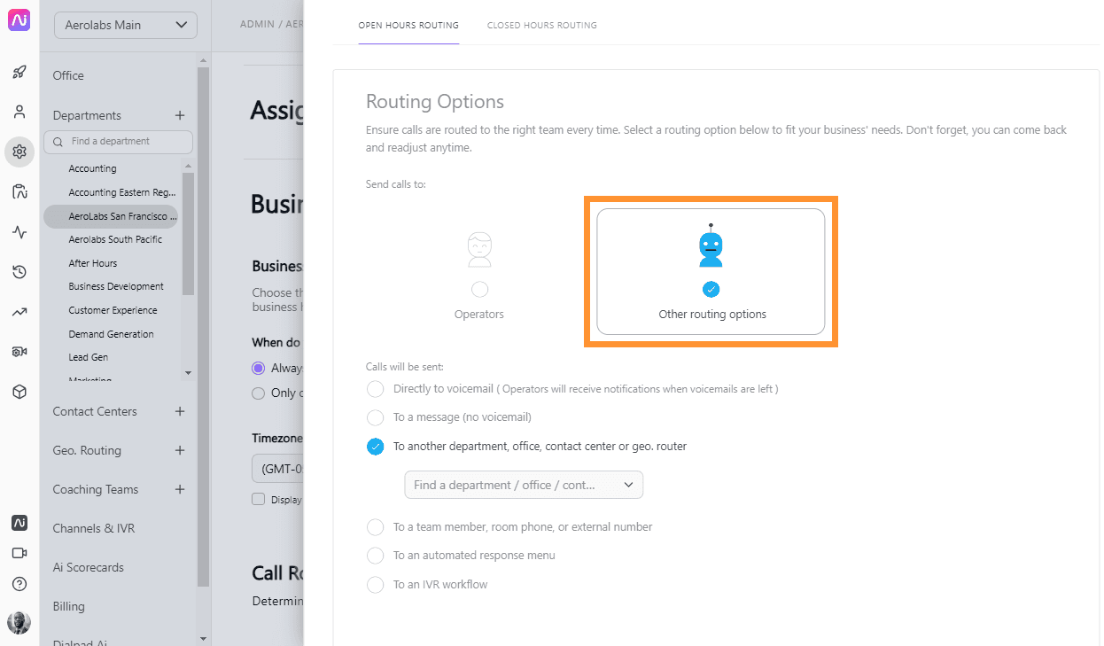Select the Operators routing radio button
This screenshot has height=646, width=1104.
pos(479,289)
